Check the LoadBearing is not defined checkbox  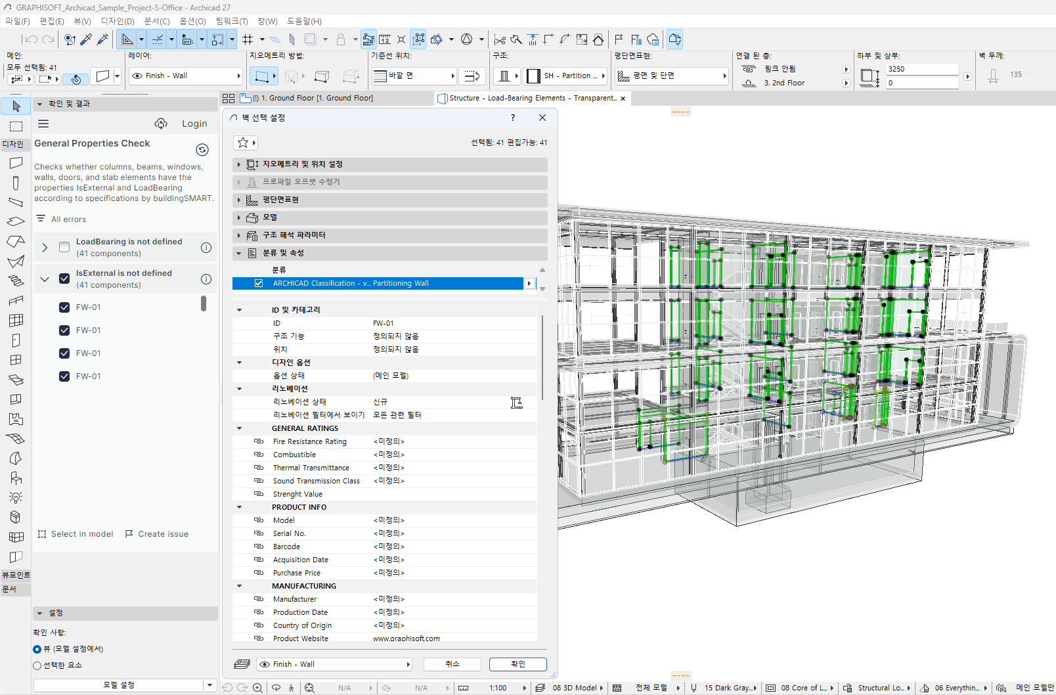[x=64, y=247]
